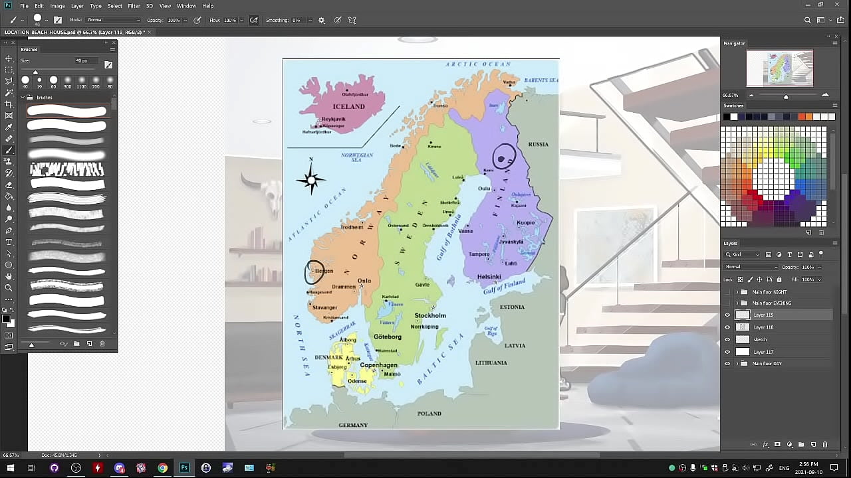Image resolution: width=851 pixels, height=478 pixels.
Task: Open the brush Mode dropdown
Action: pos(113,20)
